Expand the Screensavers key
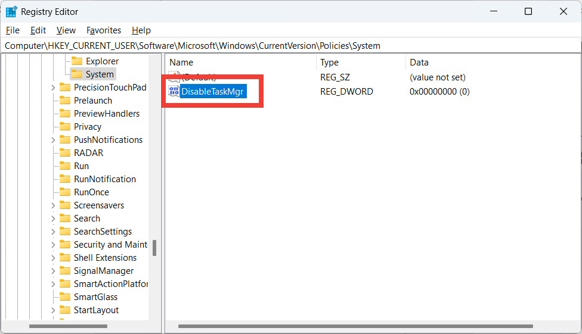 (53, 205)
